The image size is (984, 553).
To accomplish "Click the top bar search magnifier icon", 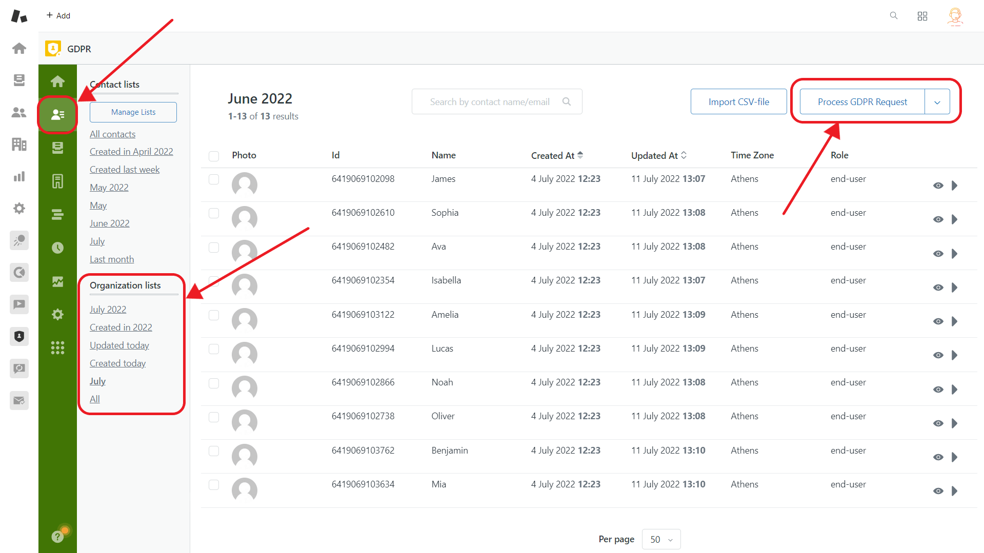I will coord(894,16).
